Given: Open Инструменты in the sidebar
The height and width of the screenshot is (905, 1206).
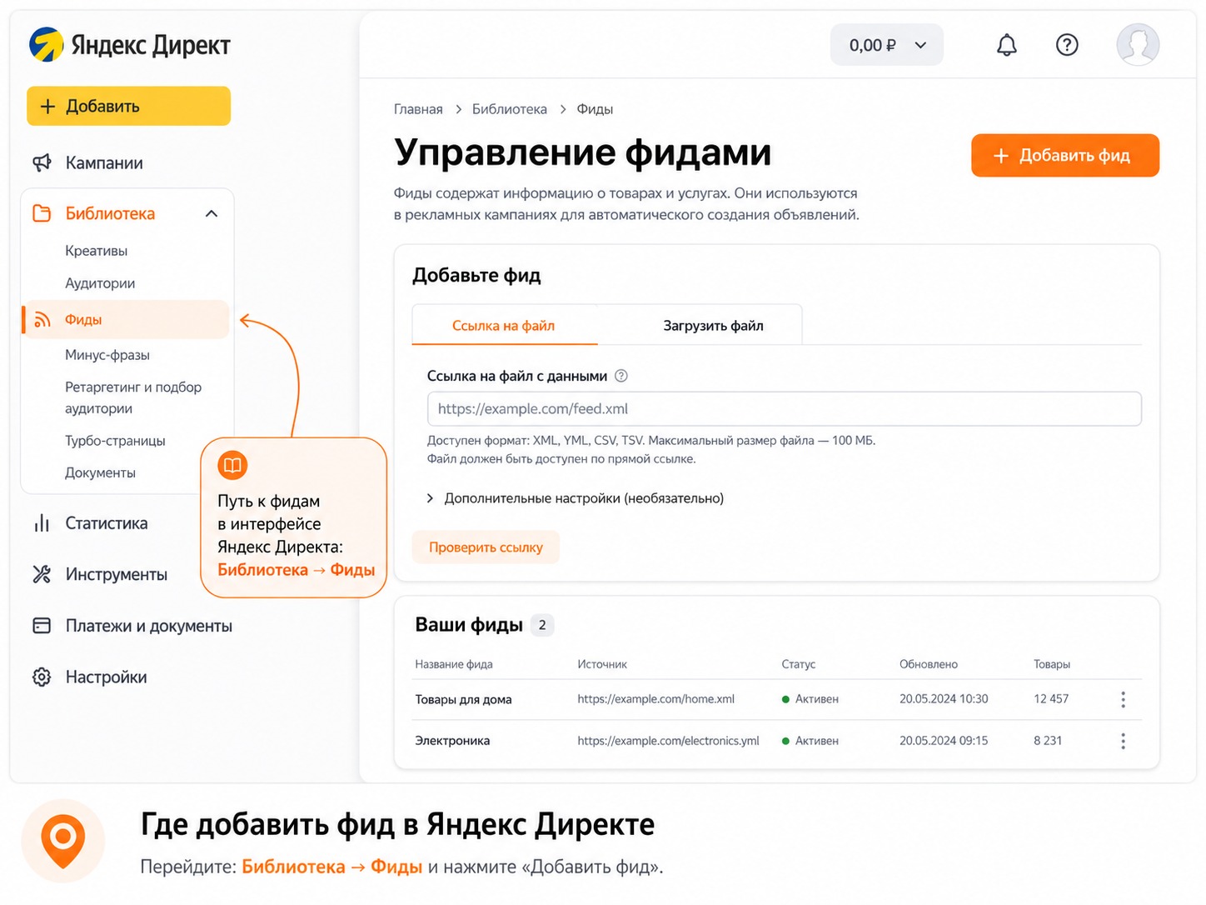Looking at the screenshot, I should 117,574.
